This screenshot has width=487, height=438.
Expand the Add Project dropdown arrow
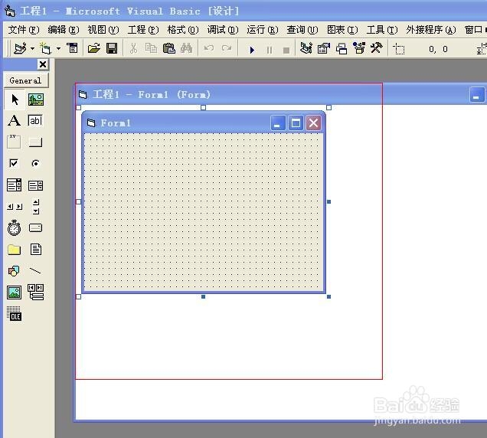coord(32,49)
